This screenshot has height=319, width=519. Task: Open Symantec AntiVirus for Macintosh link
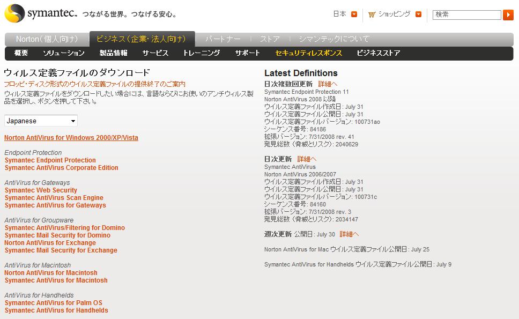click(x=56, y=280)
